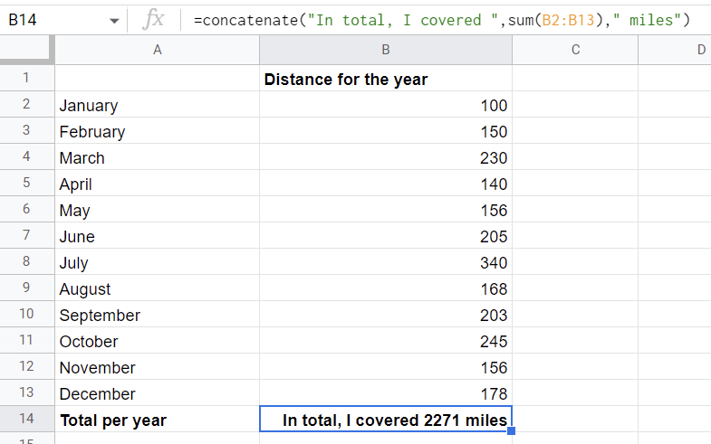Click the May cell with value 156

(386, 210)
